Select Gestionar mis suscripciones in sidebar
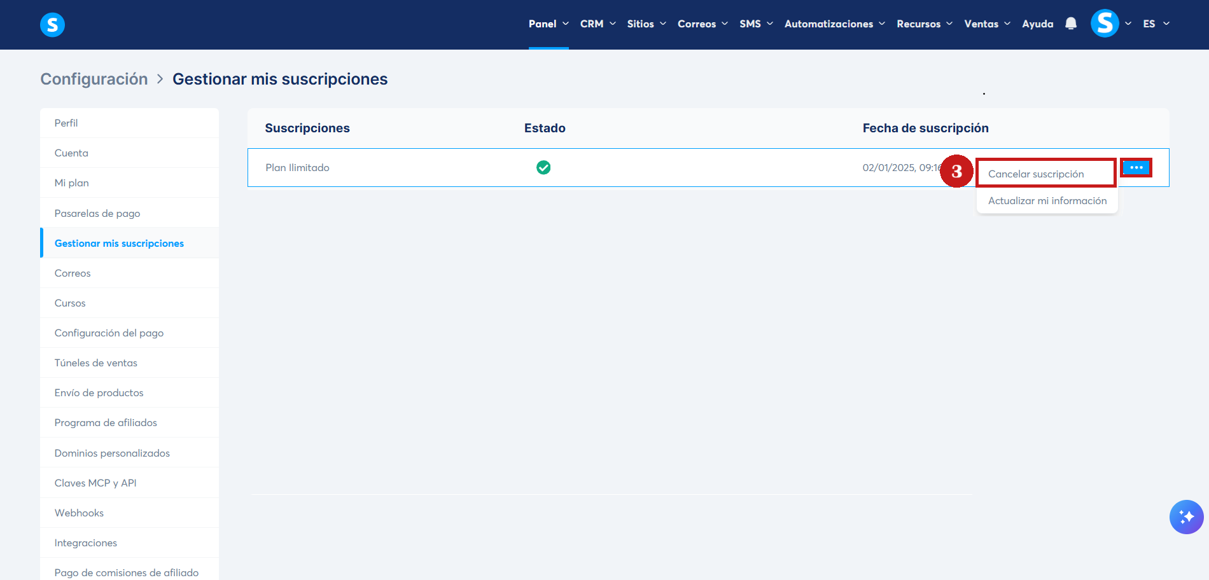1209x580 pixels. (130, 243)
